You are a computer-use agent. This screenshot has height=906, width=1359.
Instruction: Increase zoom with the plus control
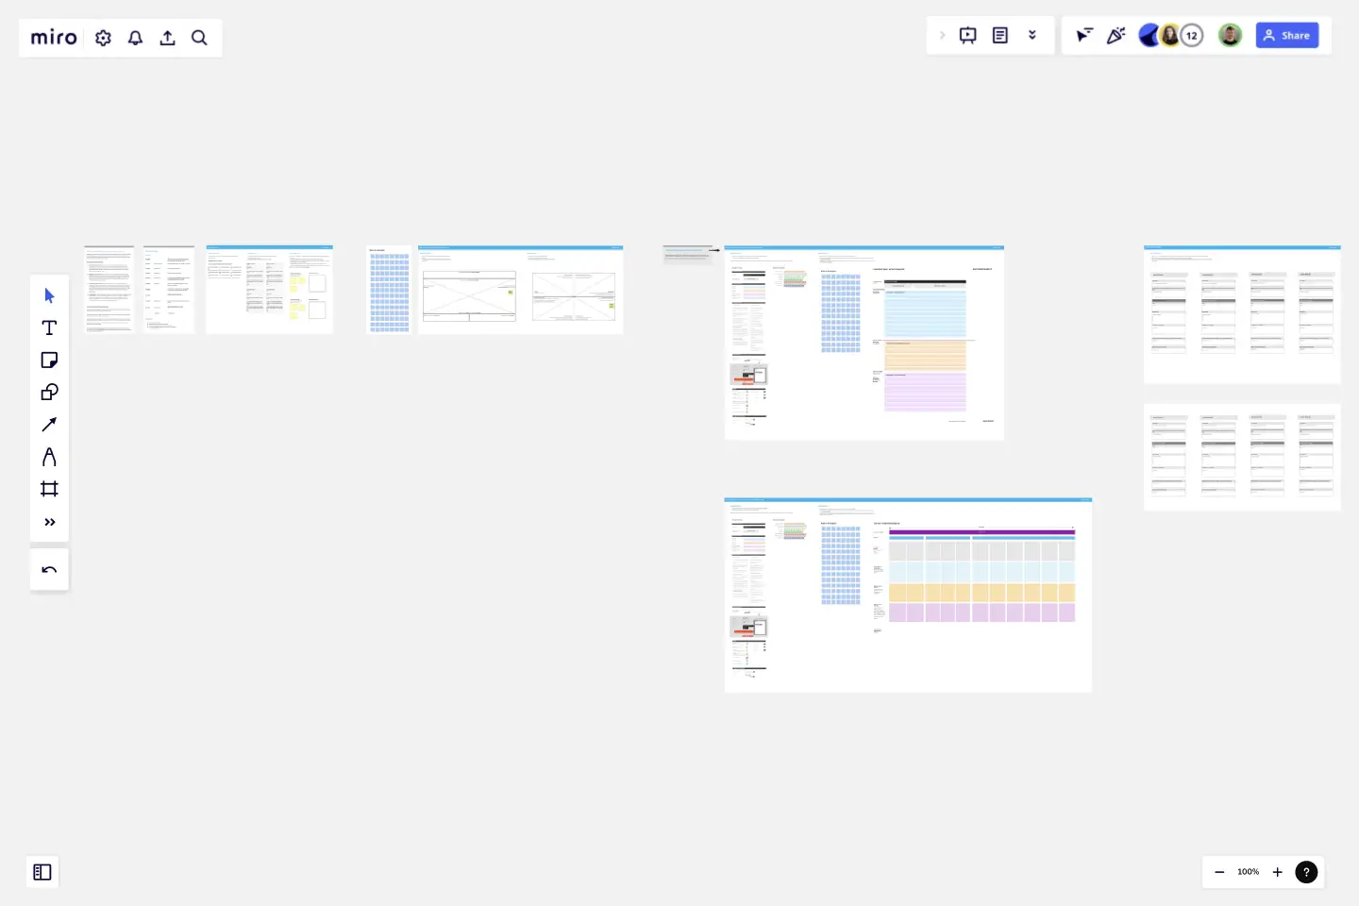coord(1276,872)
